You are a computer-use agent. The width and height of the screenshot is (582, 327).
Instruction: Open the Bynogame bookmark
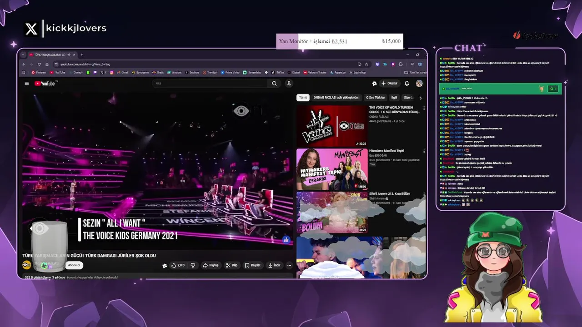140,72
